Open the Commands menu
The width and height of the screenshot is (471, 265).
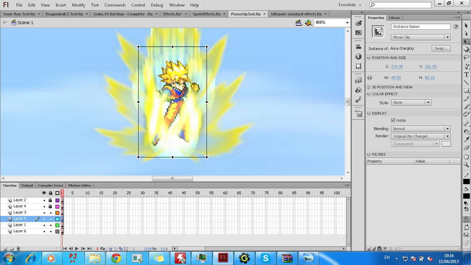[115, 5]
